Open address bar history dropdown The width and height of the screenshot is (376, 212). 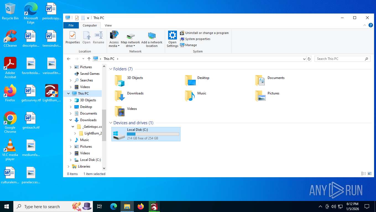[304, 59]
